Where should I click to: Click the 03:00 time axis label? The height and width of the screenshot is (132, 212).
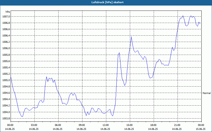34,125
